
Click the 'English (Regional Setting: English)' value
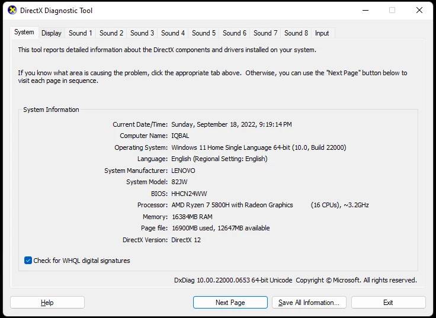point(219,159)
